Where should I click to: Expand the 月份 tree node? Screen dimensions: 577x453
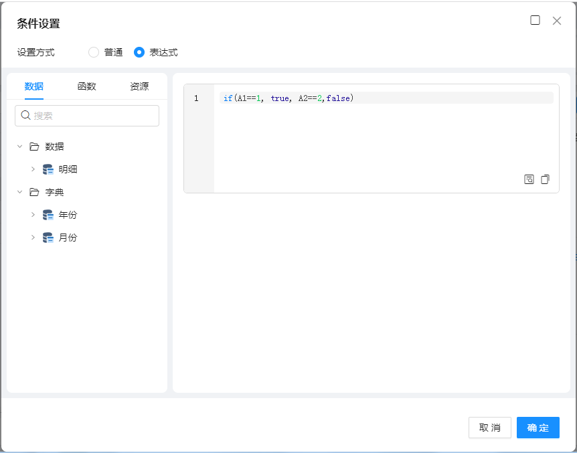(x=33, y=238)
